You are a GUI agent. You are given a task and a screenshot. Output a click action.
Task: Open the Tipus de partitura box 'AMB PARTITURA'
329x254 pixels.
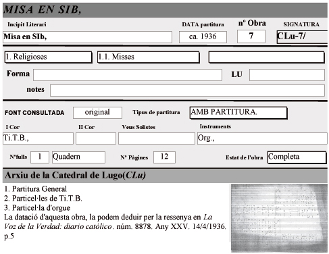(238, 113)
